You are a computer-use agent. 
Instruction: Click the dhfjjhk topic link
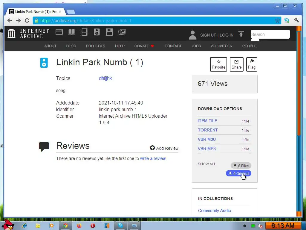click(x=105, y=78)
